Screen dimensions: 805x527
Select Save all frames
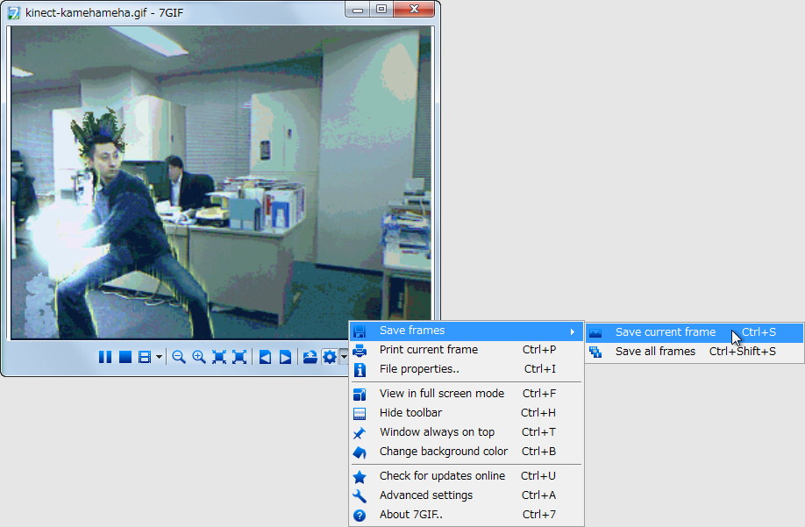pos(695,352)
